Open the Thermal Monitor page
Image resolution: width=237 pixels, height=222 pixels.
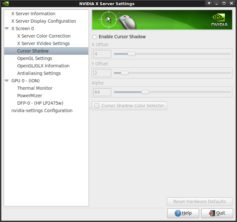(x=35, y=88)
